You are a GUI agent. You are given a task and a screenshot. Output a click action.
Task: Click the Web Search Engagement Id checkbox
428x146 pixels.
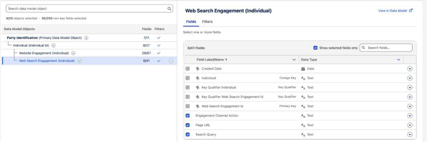[x=188, y=106]
